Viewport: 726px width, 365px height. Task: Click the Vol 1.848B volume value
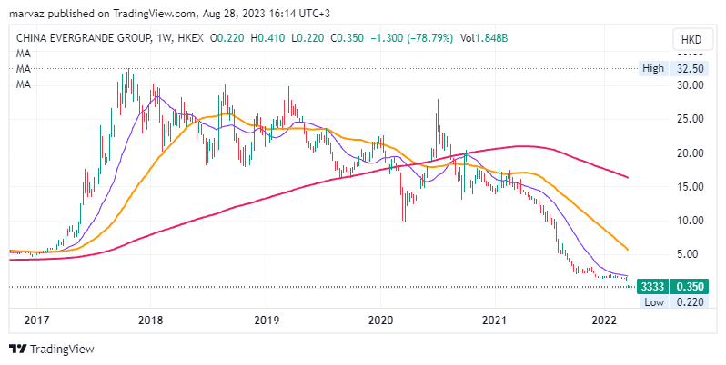[484, 38]
